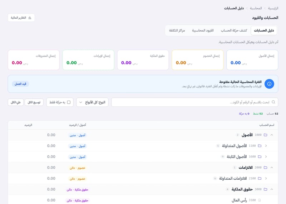Click the إجمالي الأصول summary card
Screen dimensions: 286x204
252,60
